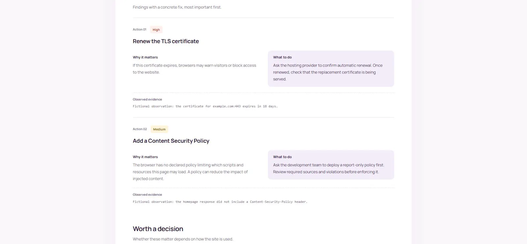Click the "Worth a decision" heading
The image size is (527, 244).
(x=158, y=229)
